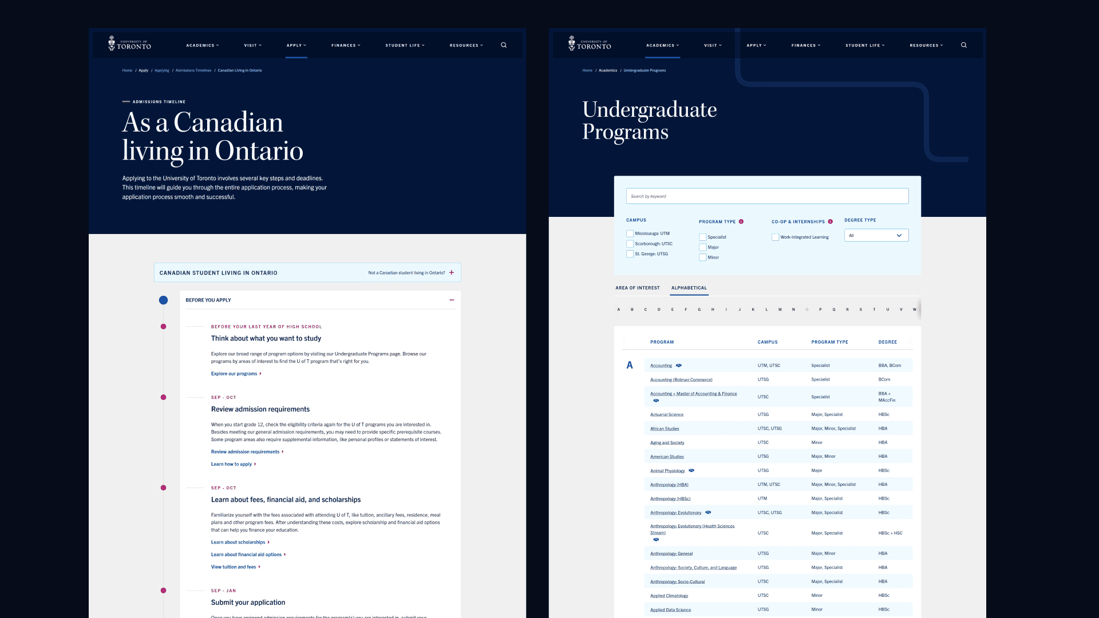Expand the Finances menu on the Admissions Timeline page

pos(346,45)
